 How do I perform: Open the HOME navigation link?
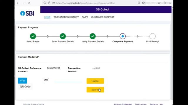47,17
